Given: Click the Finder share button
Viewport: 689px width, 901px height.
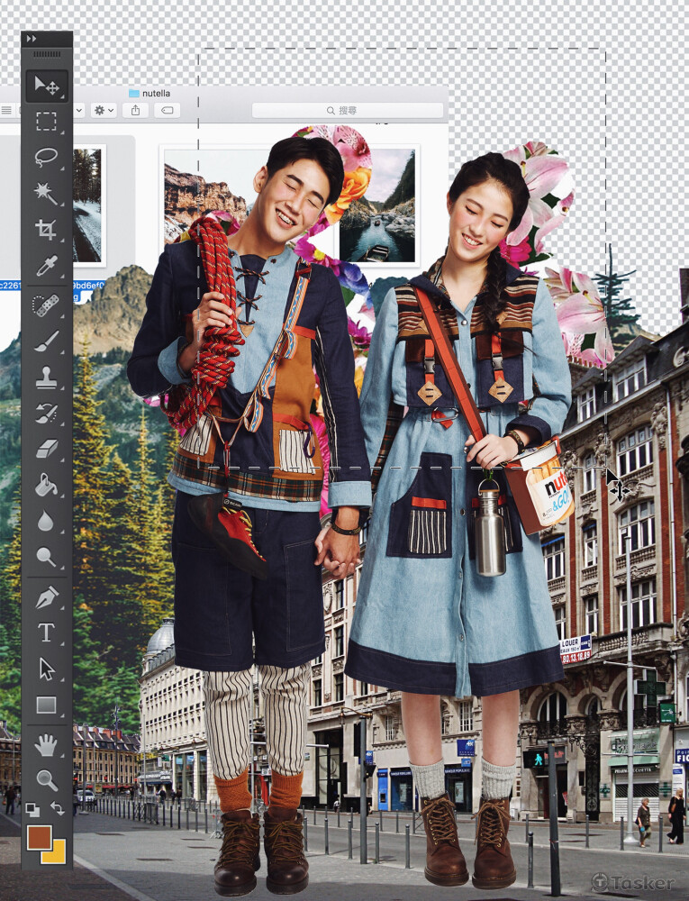Looking at the screenshot, I should tap(135, 110).
